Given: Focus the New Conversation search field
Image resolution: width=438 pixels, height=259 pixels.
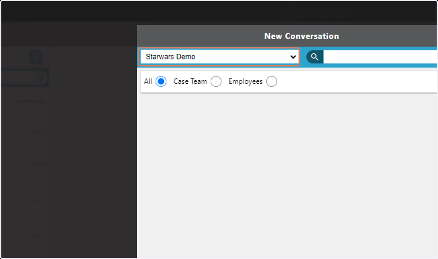Looking at the screenshot, I should 380,57.
